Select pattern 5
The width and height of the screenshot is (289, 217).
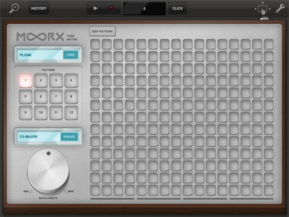25,96
